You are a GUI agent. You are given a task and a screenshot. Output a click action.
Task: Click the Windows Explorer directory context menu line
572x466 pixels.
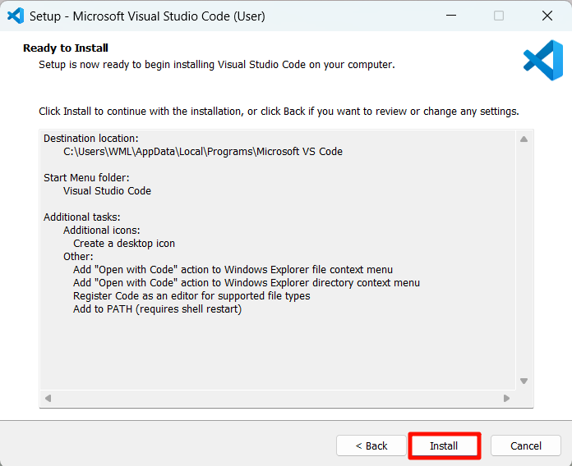pyautogui.click(x=246, y=282)
